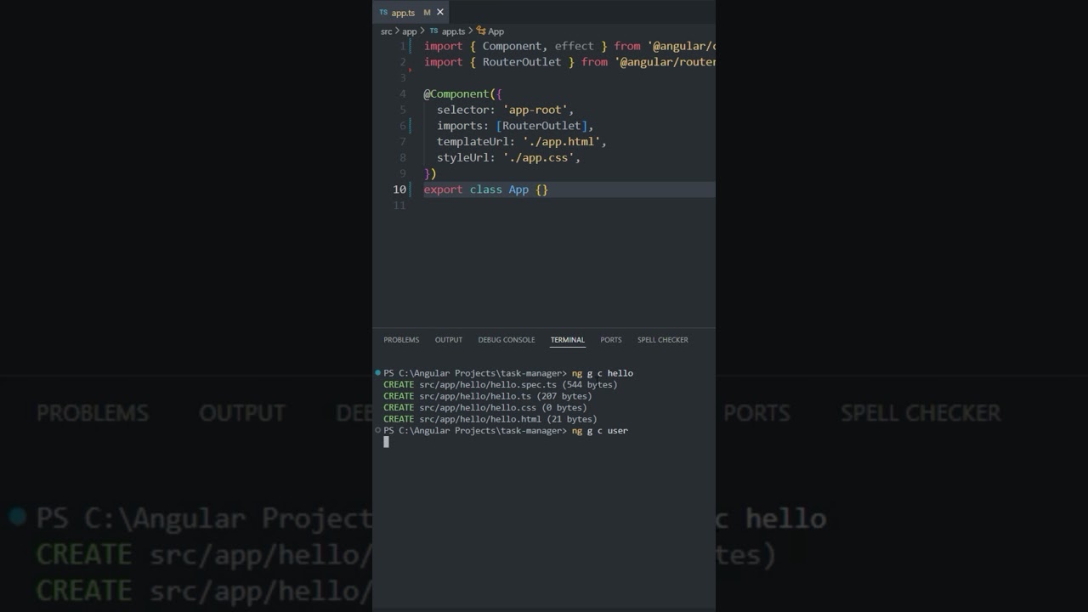Viewport: 1088px width, 612px height.
Task: Click line number 4 in the gutter
Action: pos(403,93)
